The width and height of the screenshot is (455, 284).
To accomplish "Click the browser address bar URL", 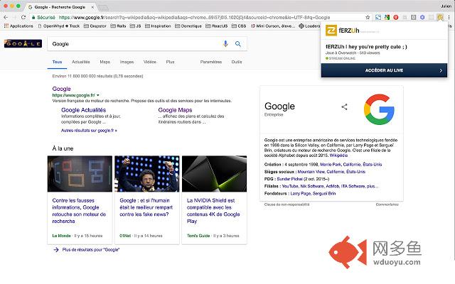I will pyautogui.click(x=194, y=17).
